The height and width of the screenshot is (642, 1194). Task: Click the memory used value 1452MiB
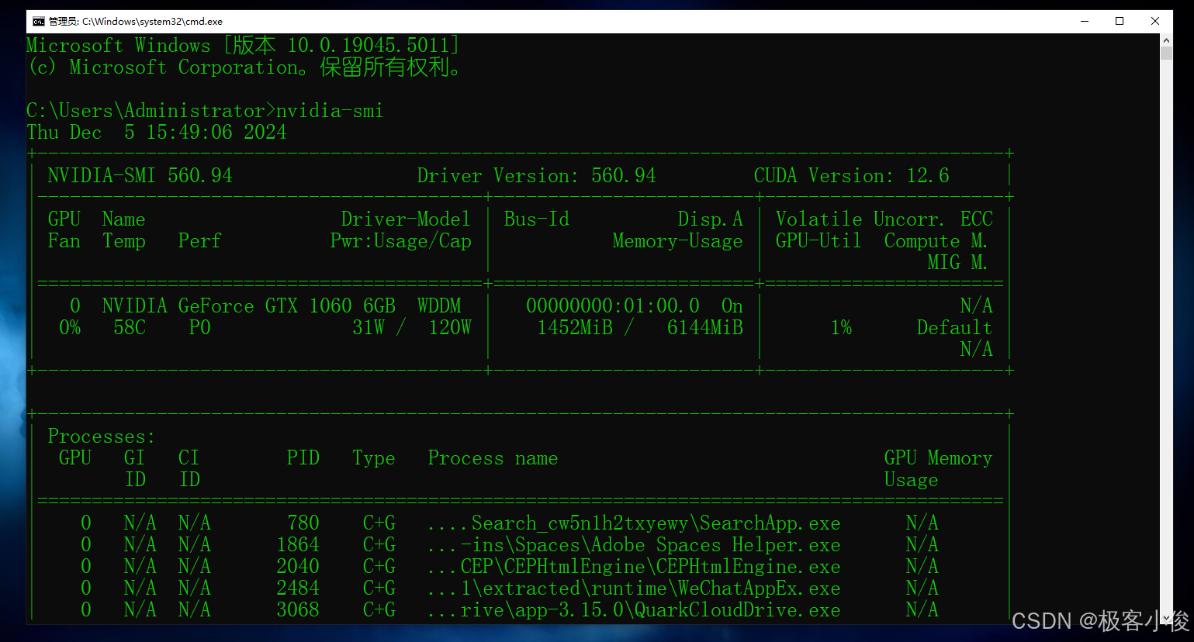tap(575, 328)
